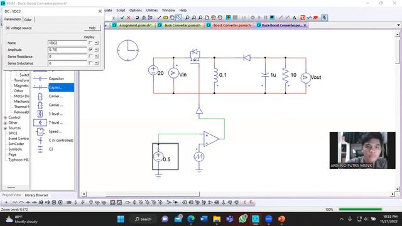Switch to Assignment.psimsch tab
The image size is (402, 226).
pos(133,25)
